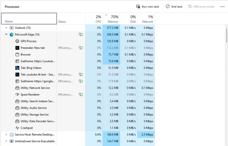Select the Bing Videos tab icon

(x=18, y=68)
